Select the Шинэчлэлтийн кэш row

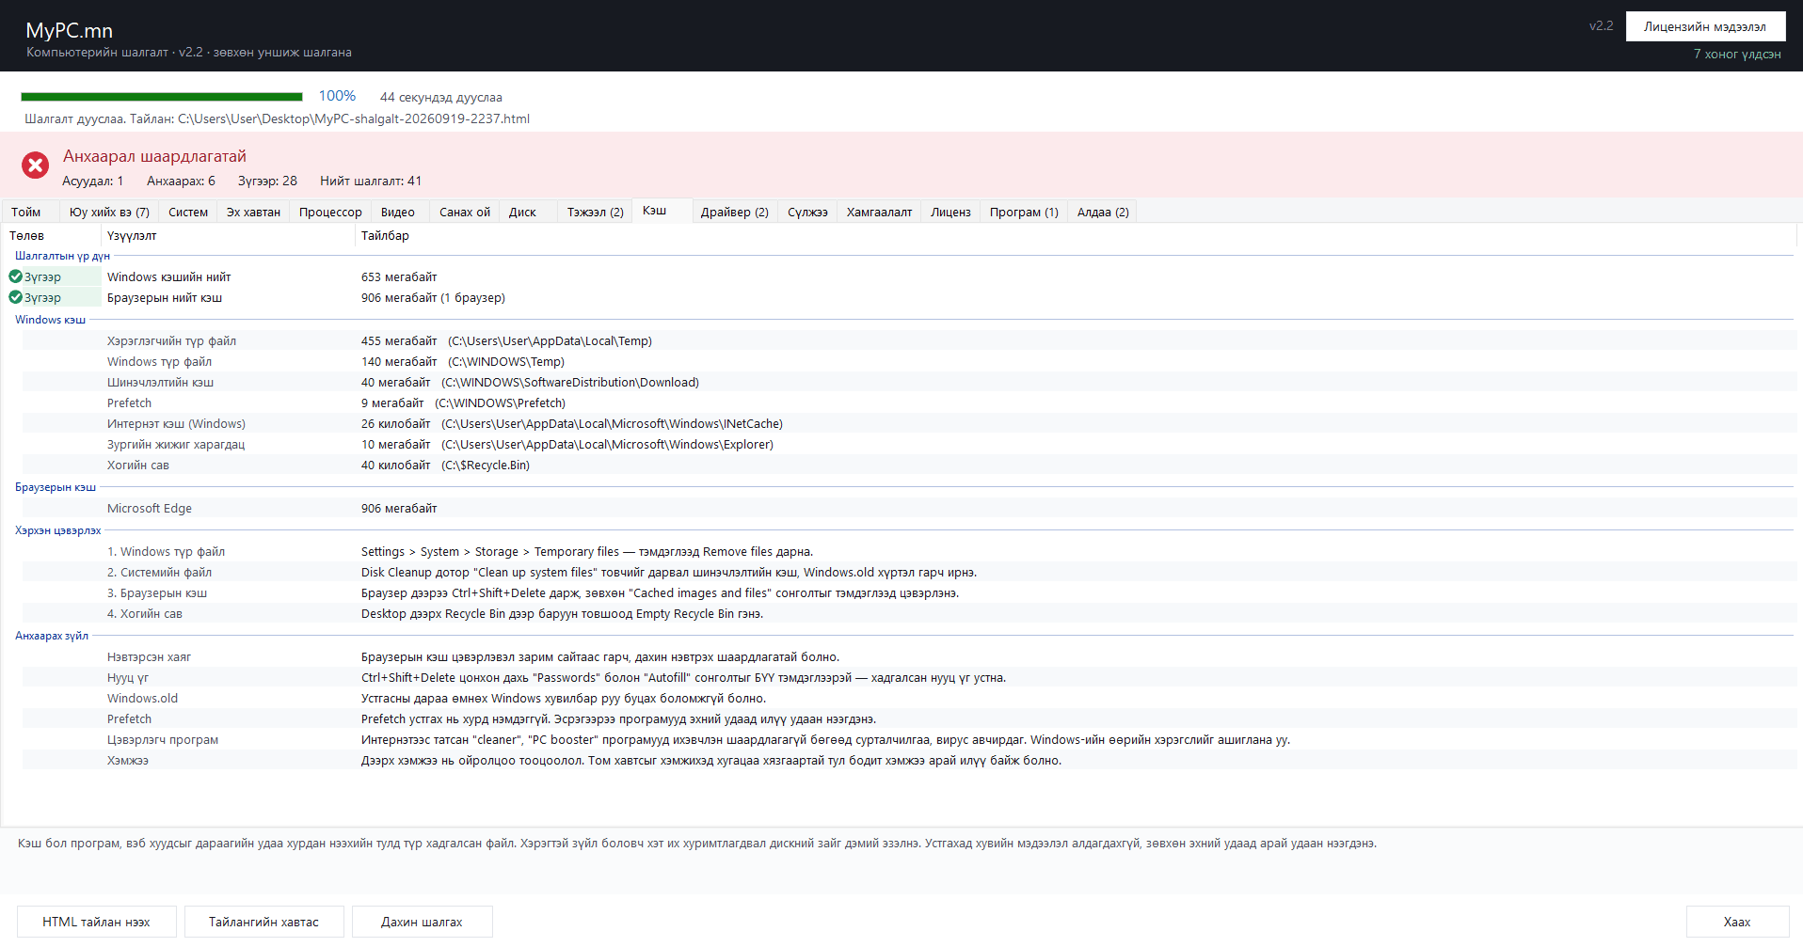[x=909, y=382]
